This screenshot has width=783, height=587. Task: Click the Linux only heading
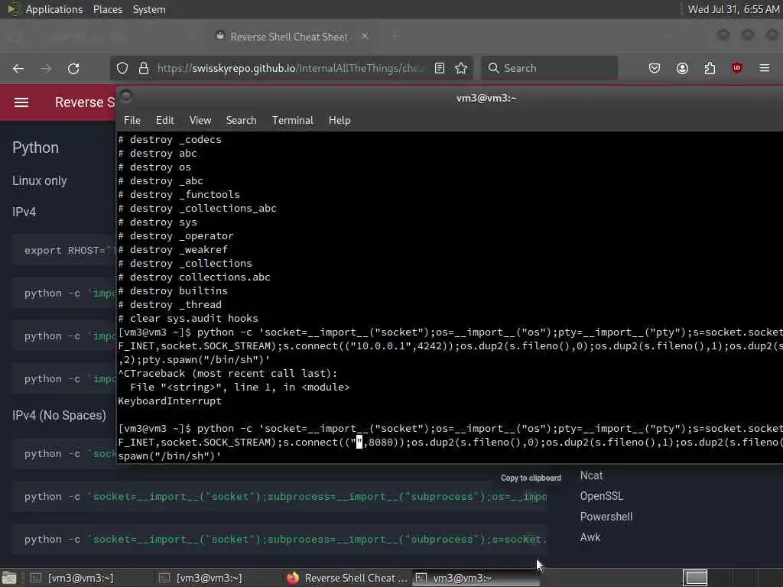click(x=40, y=180)
